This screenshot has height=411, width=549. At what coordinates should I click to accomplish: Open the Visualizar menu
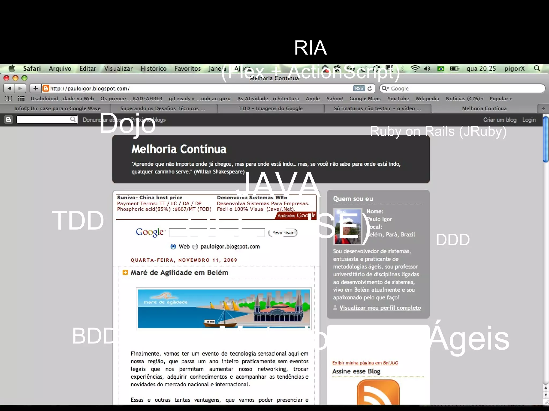[x=118, y=68]
